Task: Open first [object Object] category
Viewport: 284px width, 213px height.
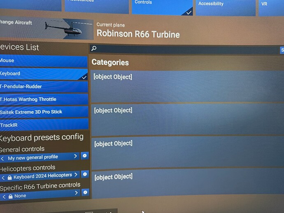Action: tap(187, 86)
